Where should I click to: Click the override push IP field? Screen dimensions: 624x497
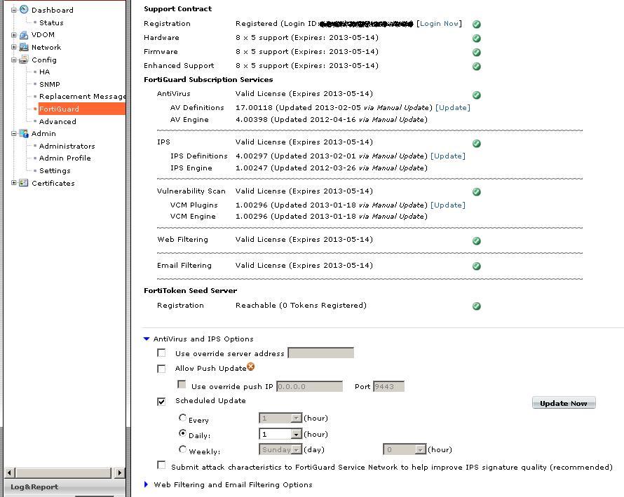[x=309, y=386]
